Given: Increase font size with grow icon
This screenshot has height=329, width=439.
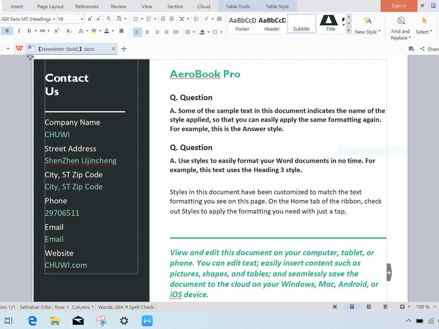Looking at the screenshot, I should (x=90, y=19).
